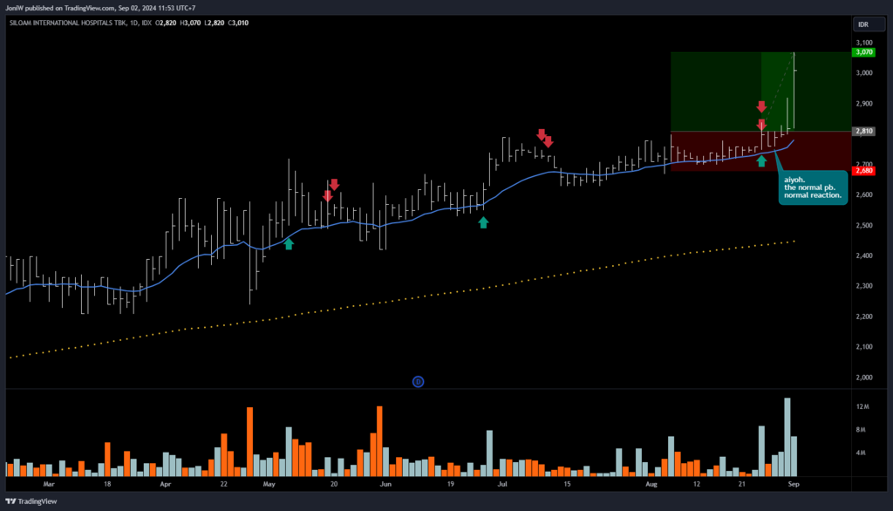
Task: Click the green up arrow in early May
Action: point(289,244)
